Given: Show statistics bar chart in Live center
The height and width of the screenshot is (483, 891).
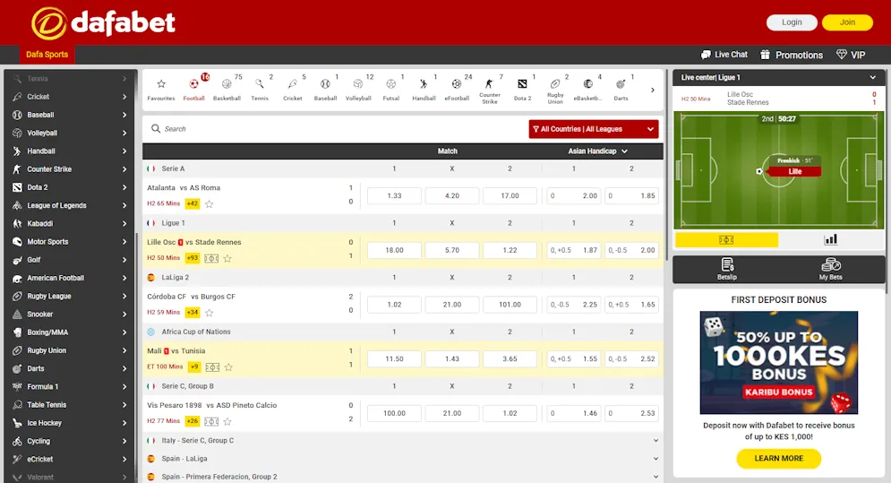Looking at the screenshot, I should (831, 239).
